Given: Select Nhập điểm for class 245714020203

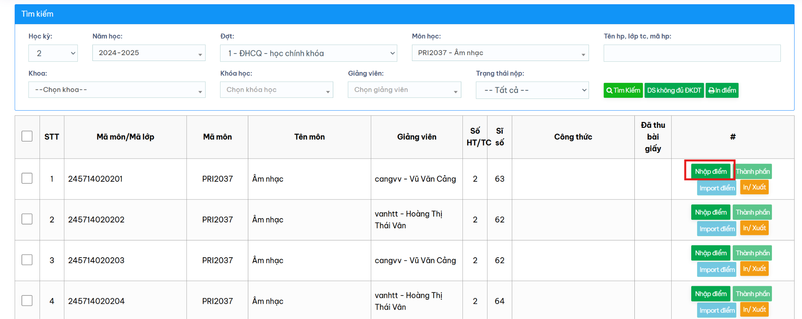Looking at the screenshot, I should pos(711,253).
